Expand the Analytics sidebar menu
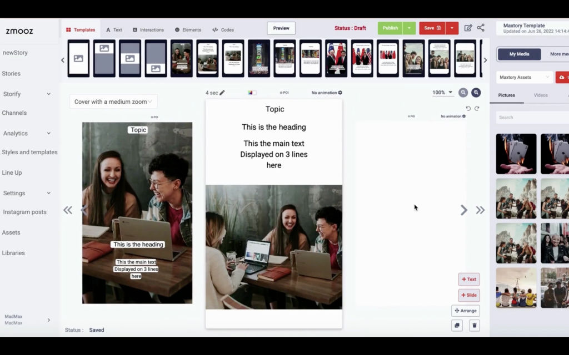The width and height of the screenshot is (569, 355). (x=49, y=133)
